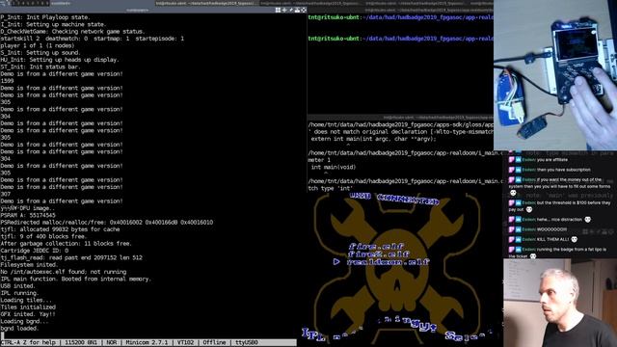The image size is (617, 347).
Task: Click '115200 8N1' in minicom status bar
Action: coord(81,343)
